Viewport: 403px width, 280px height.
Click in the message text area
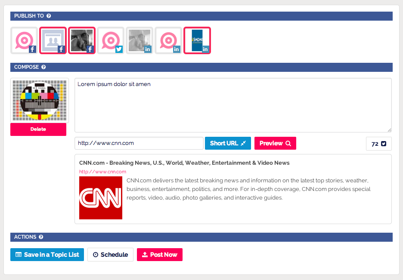coord(233,105)
